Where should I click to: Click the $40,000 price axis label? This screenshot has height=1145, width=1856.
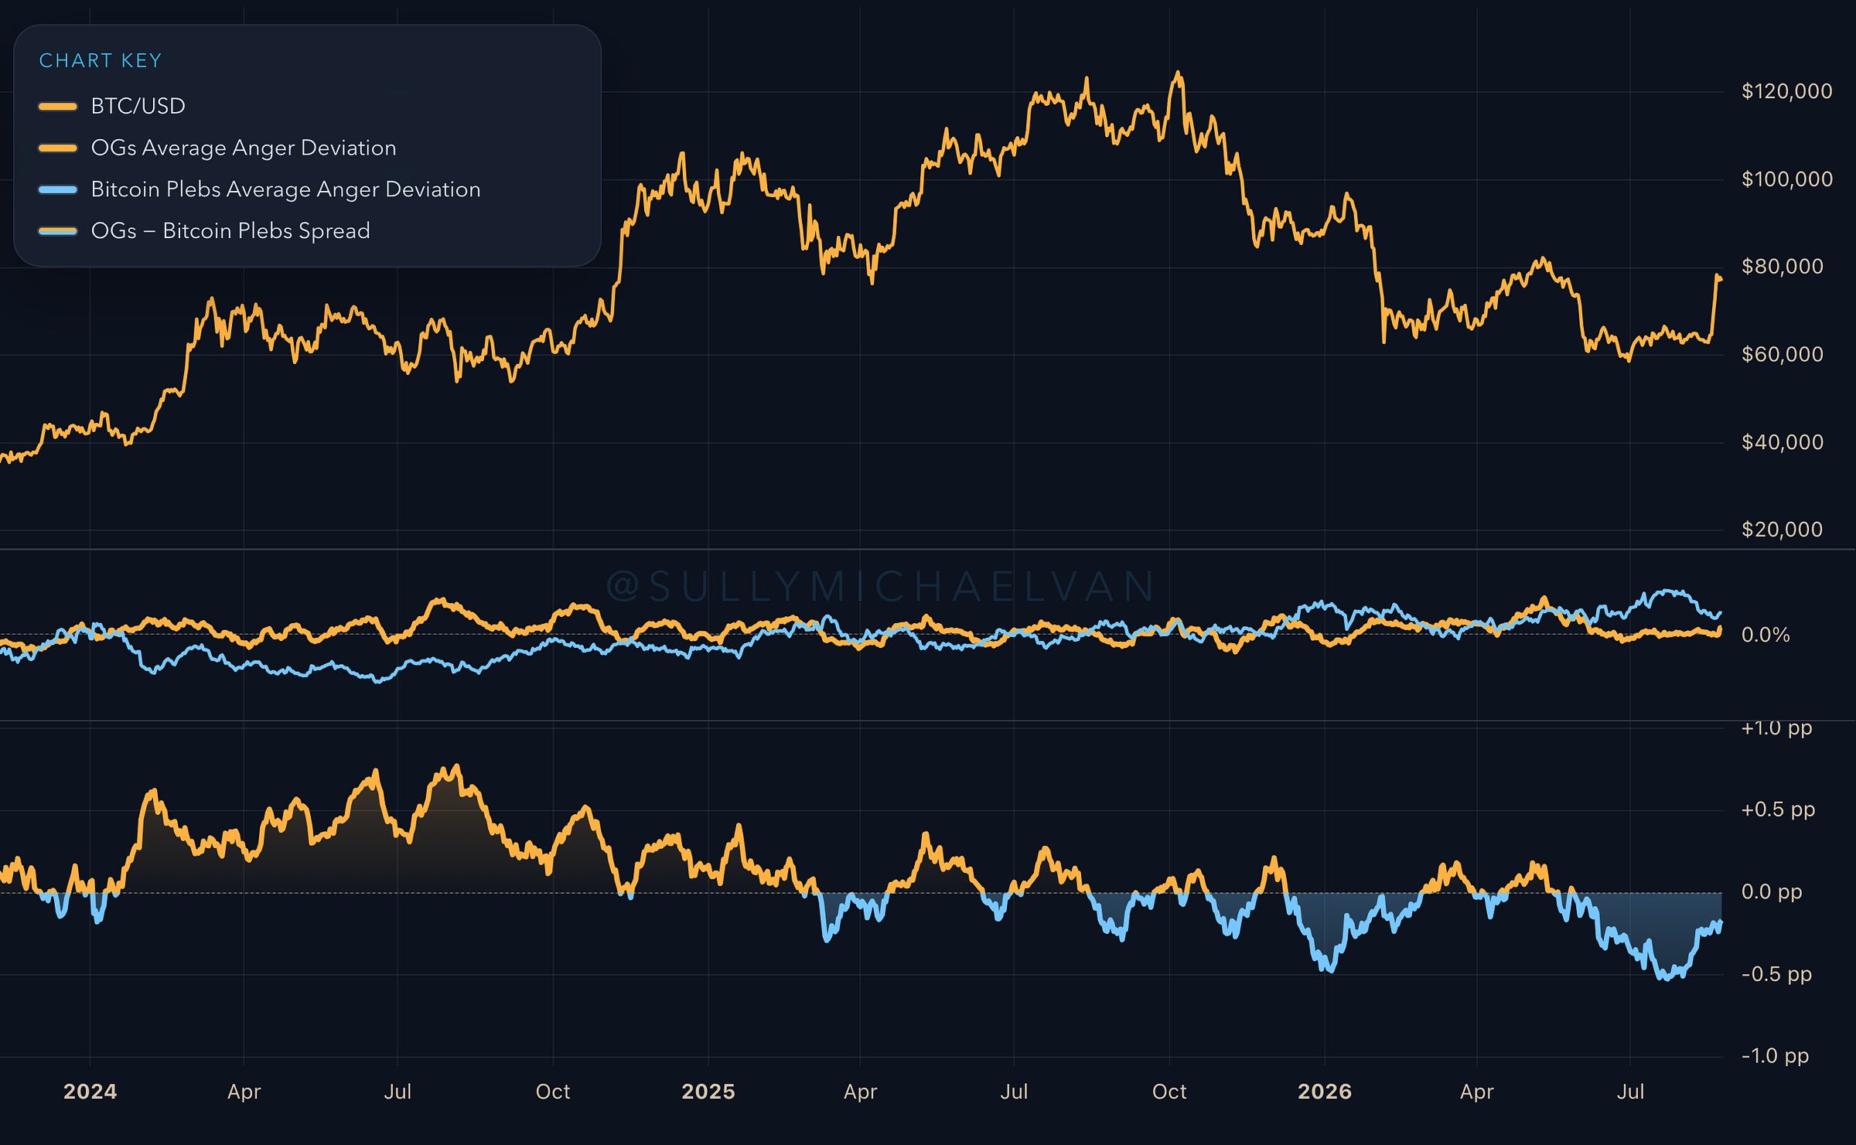pyautogui.click(x=1782, y=442)
